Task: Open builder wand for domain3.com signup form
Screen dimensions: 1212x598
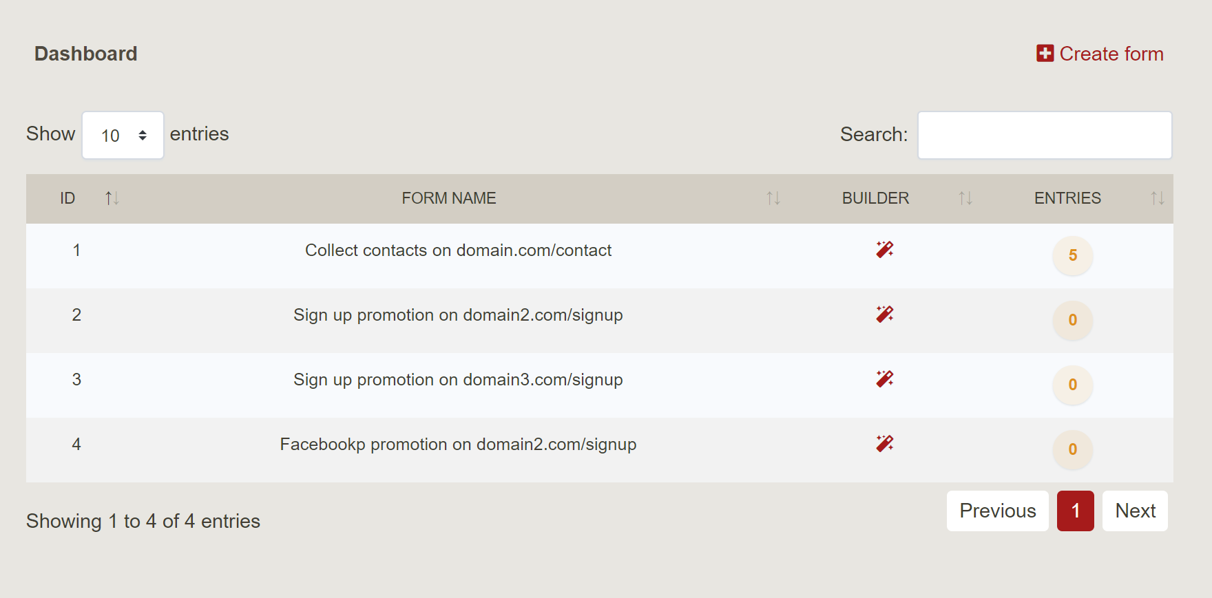Action: [x=884, y=378]
